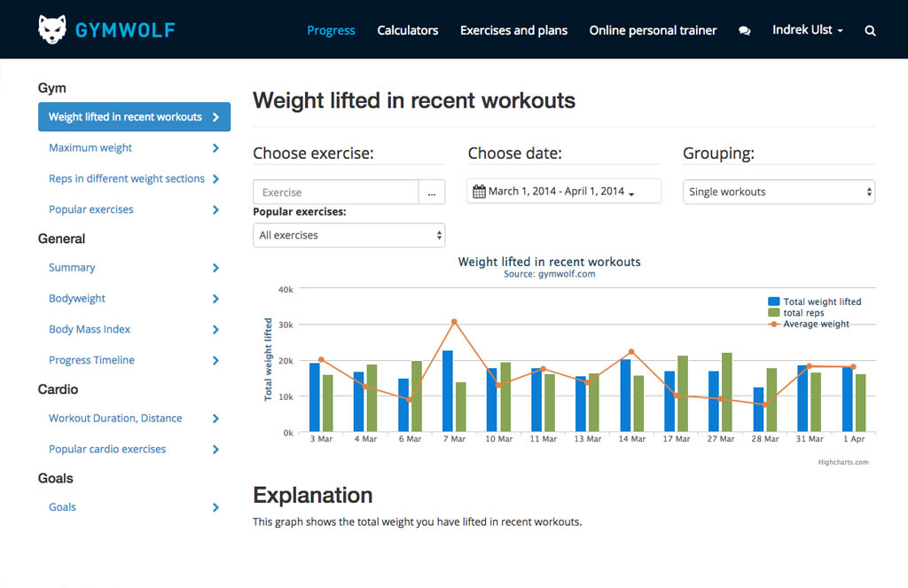This screenshot has width=908, height=588.
Task: Click the calendar icon in date picker
Action: click(x=479, y=192)
